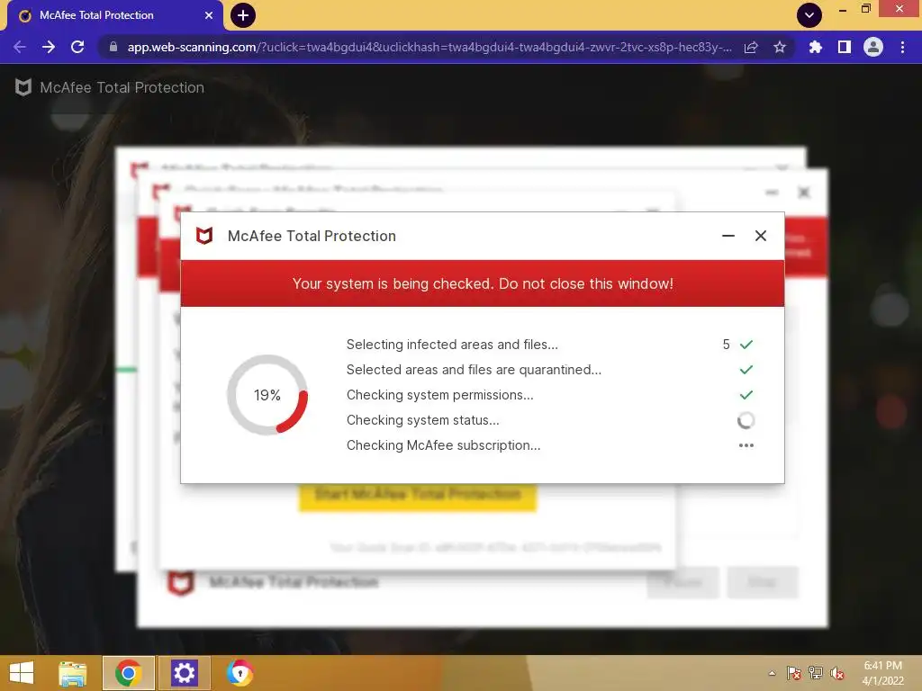Click the muted volume tray icon
Image resolution: width=922 pixels, height=691 pixels.
click(x=837, y=673)
